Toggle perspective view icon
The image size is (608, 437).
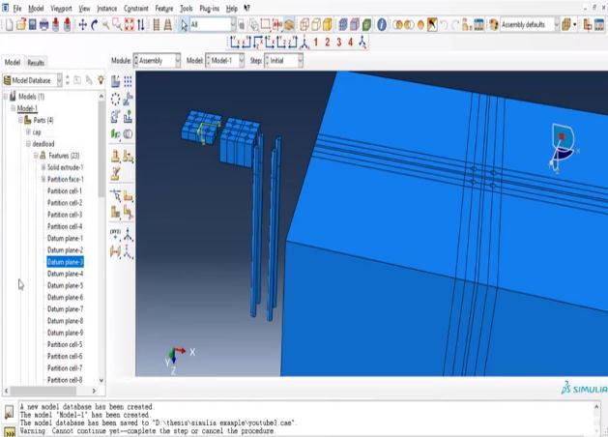click(168, 25)
